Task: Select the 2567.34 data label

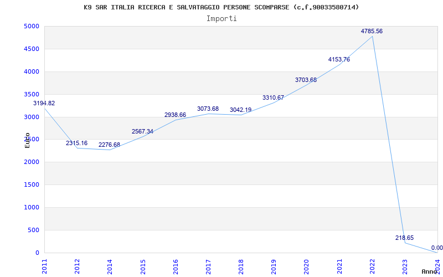Action: [142, 131]
